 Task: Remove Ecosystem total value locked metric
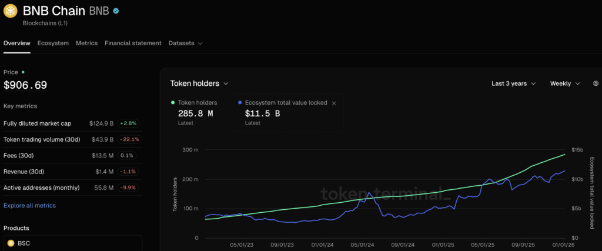334,103
